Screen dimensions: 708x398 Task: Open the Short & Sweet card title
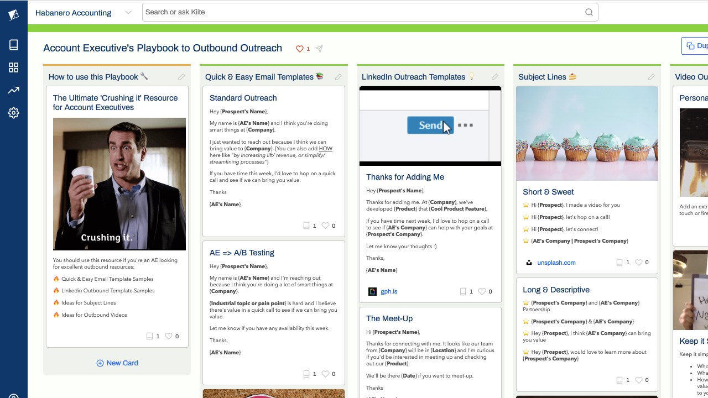coord(548,192)
